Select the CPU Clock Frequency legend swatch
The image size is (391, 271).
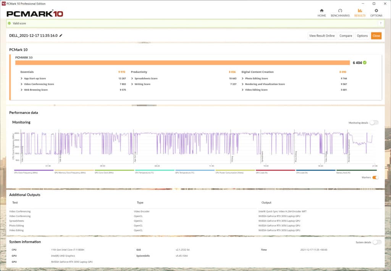34,170
